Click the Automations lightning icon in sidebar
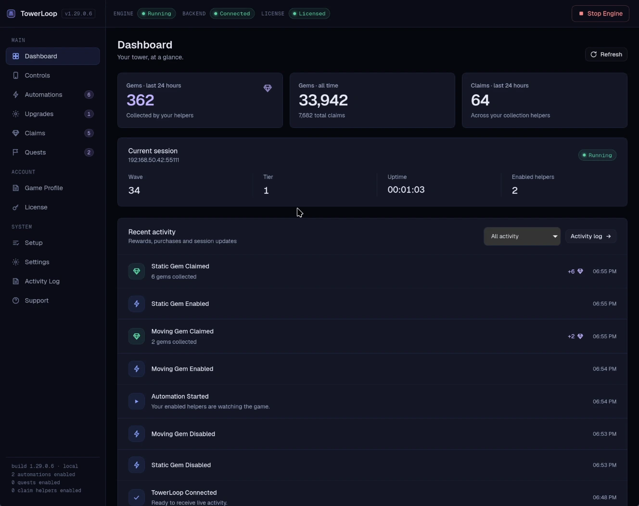The image size is (639, 506). (x=16, y=95)
